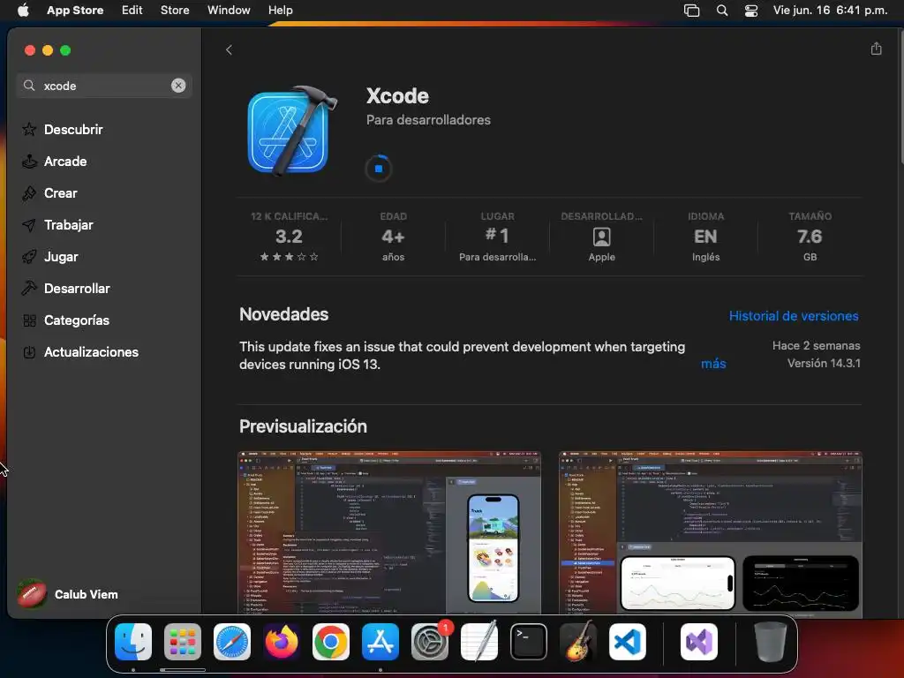904x678 pixels.
Task: Click the 4+ años age rating
Action: click(x=393, y=237)
